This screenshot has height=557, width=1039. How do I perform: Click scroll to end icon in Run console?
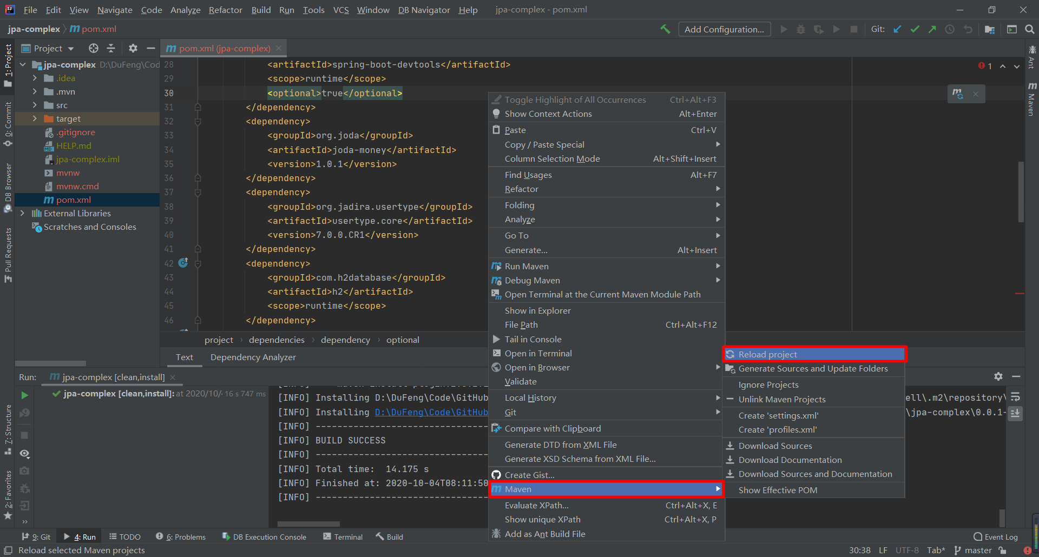(1016, 414)
